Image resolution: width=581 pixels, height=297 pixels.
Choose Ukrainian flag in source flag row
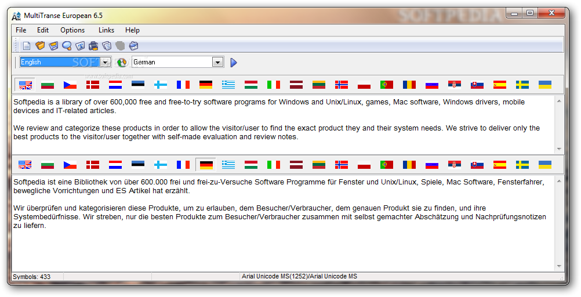click(544, 85)
